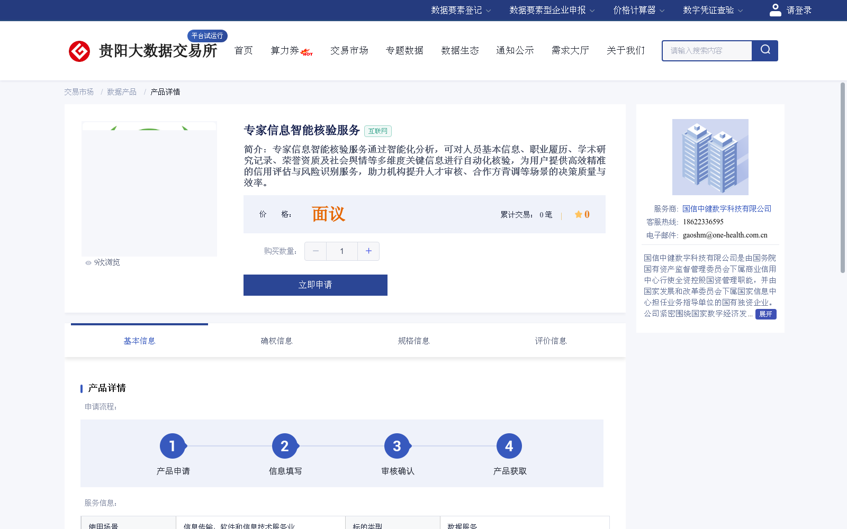Click step 2 信息填写 circle
The image size is (847, 529).
pos(285,446)
